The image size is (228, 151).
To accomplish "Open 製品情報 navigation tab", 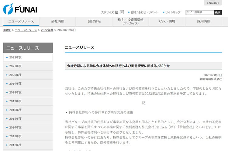I will (94, 21).
